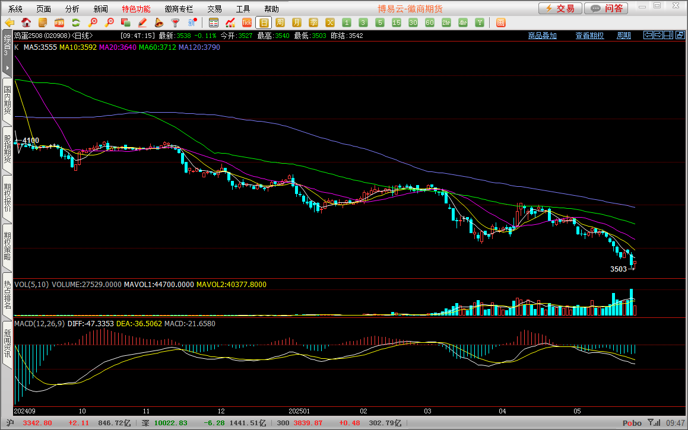Go to the home page icon
Screen dimensions: 688x430
pos(26,23)
